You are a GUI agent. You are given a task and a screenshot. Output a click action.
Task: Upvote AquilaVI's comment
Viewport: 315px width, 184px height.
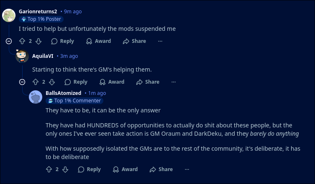[x=36, y=82]
